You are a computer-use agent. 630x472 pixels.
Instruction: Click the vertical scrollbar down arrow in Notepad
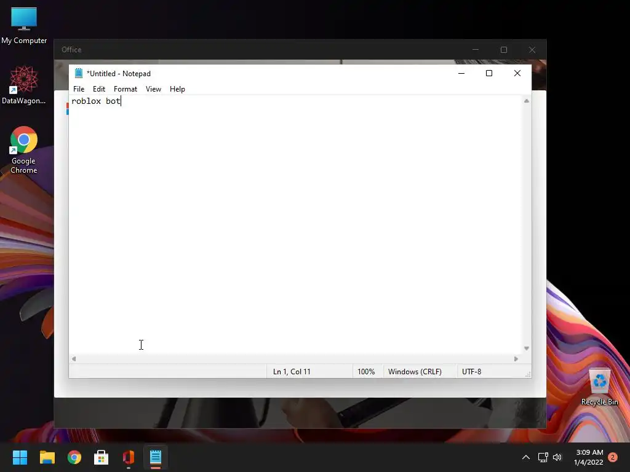click(x=527, y=348)
